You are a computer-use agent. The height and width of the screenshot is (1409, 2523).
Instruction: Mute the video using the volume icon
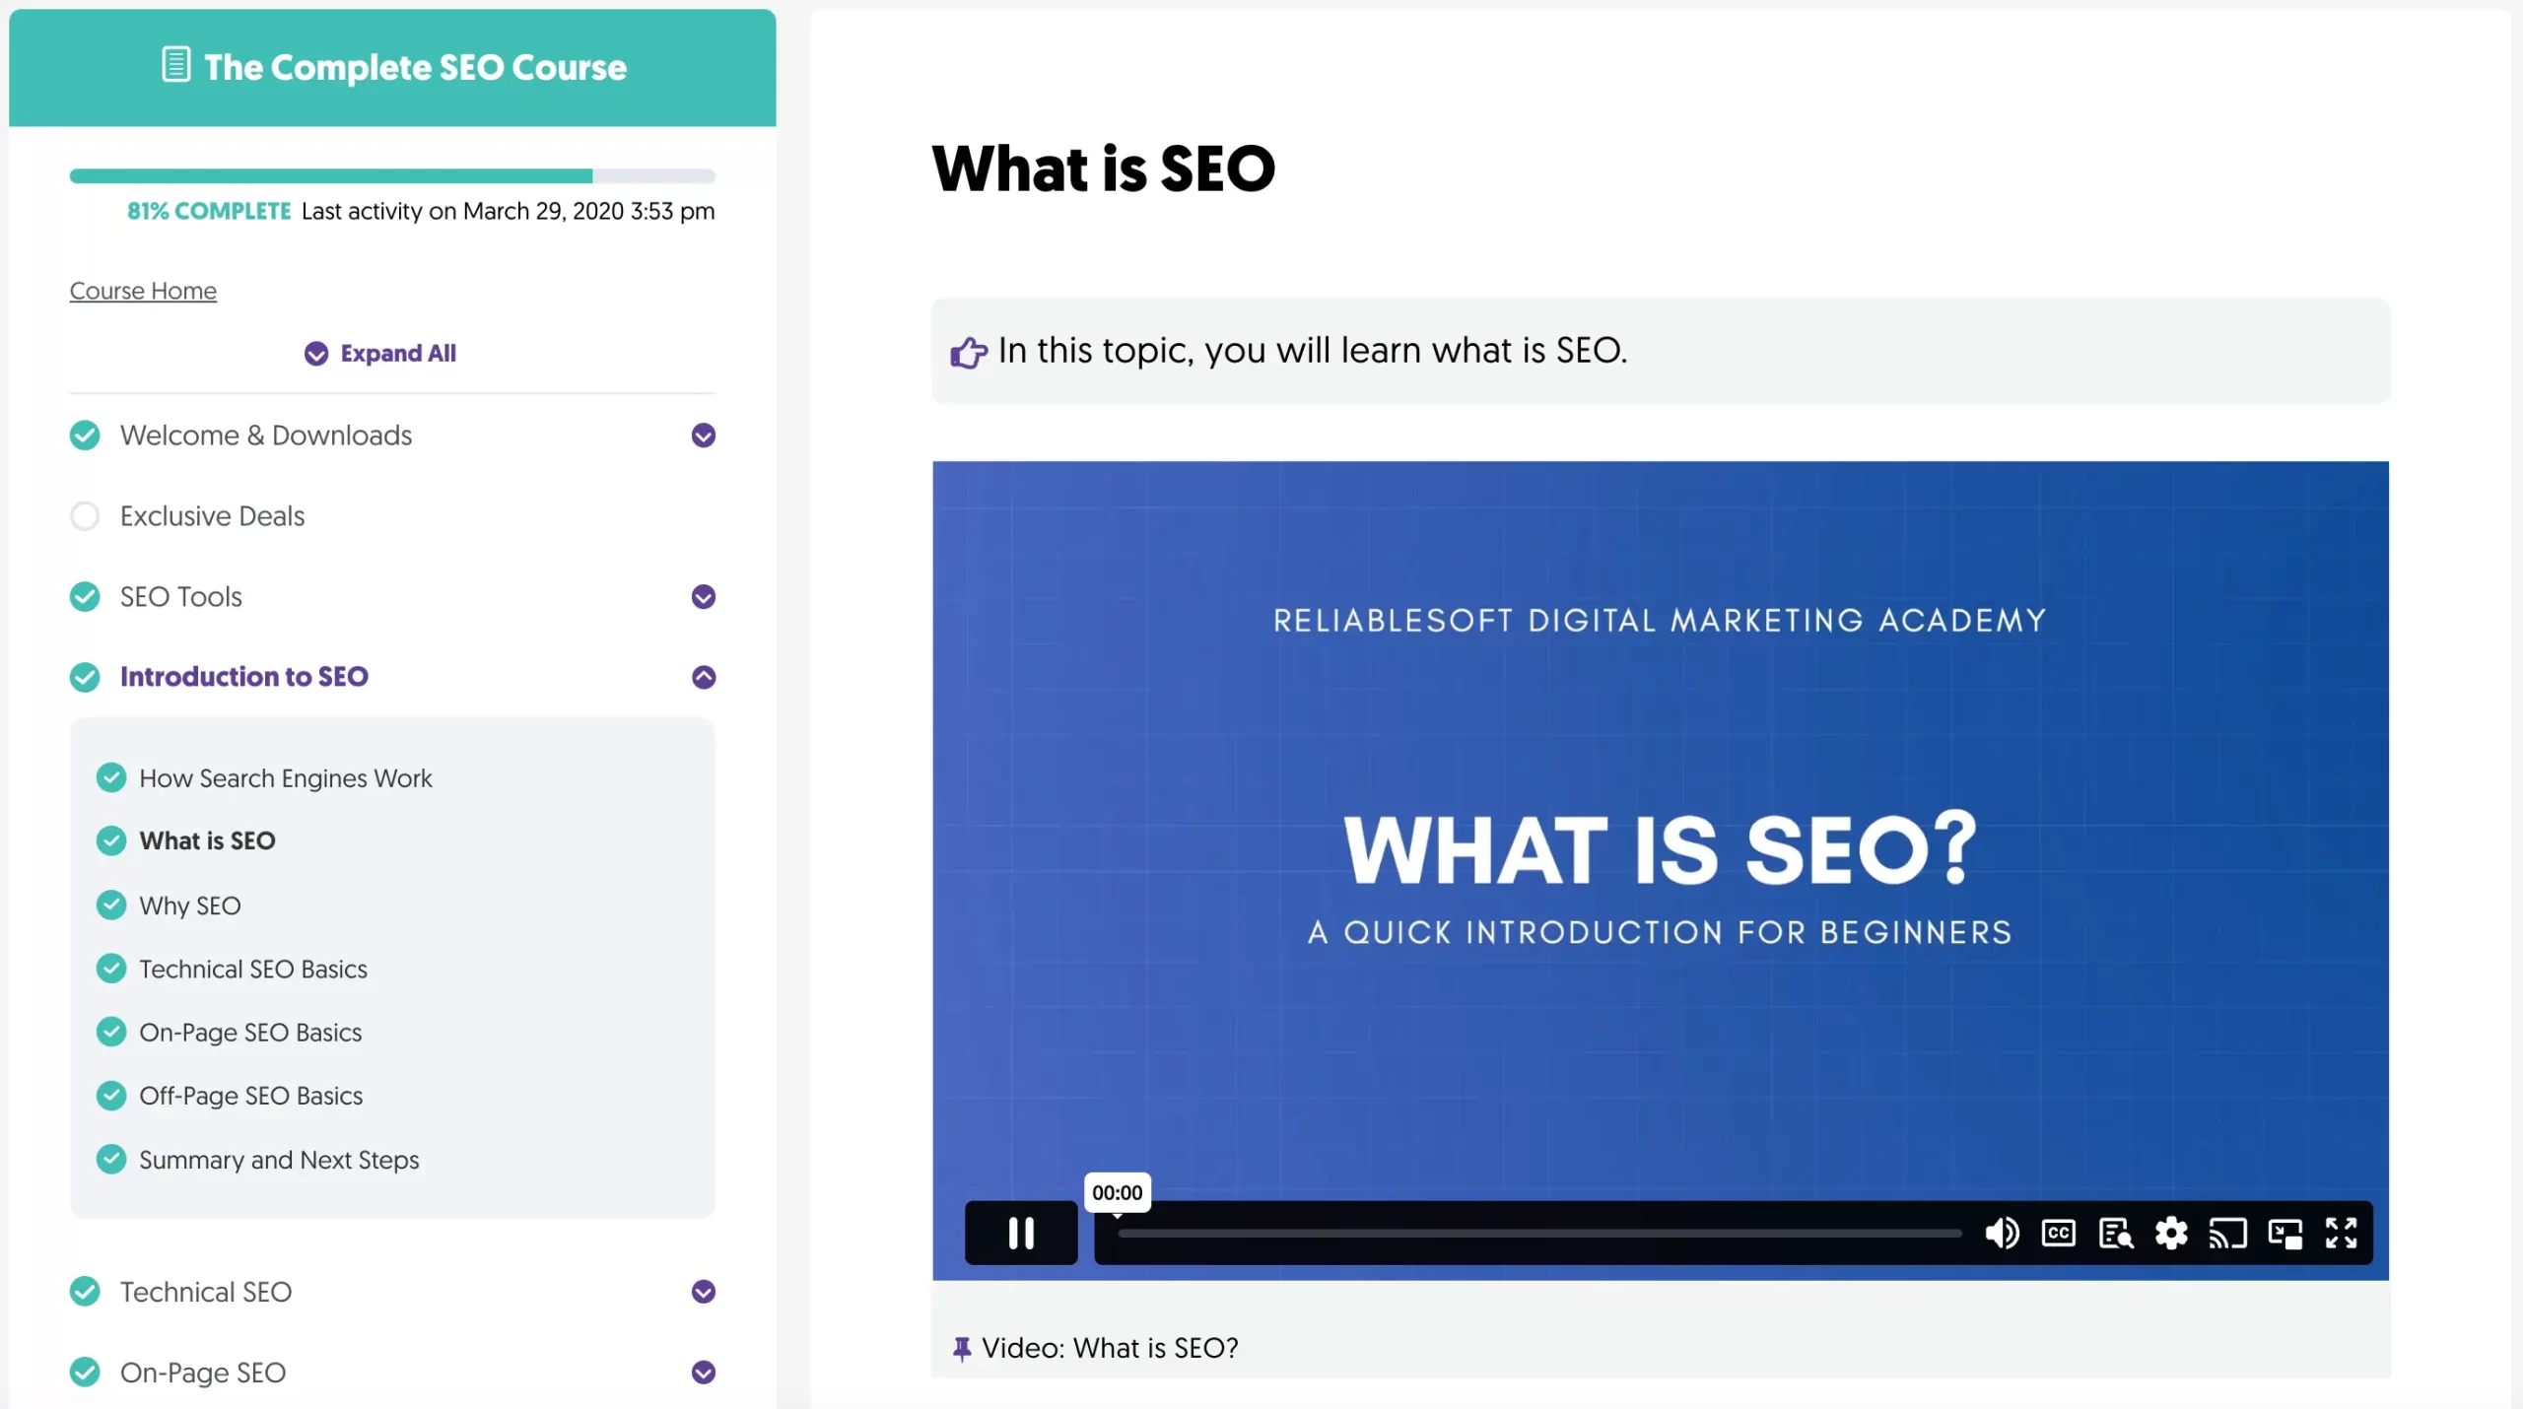[2001, 1233]
